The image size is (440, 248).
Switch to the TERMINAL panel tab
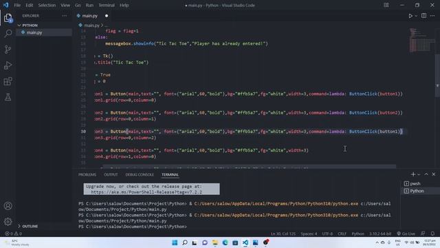(x=170, y=174)
